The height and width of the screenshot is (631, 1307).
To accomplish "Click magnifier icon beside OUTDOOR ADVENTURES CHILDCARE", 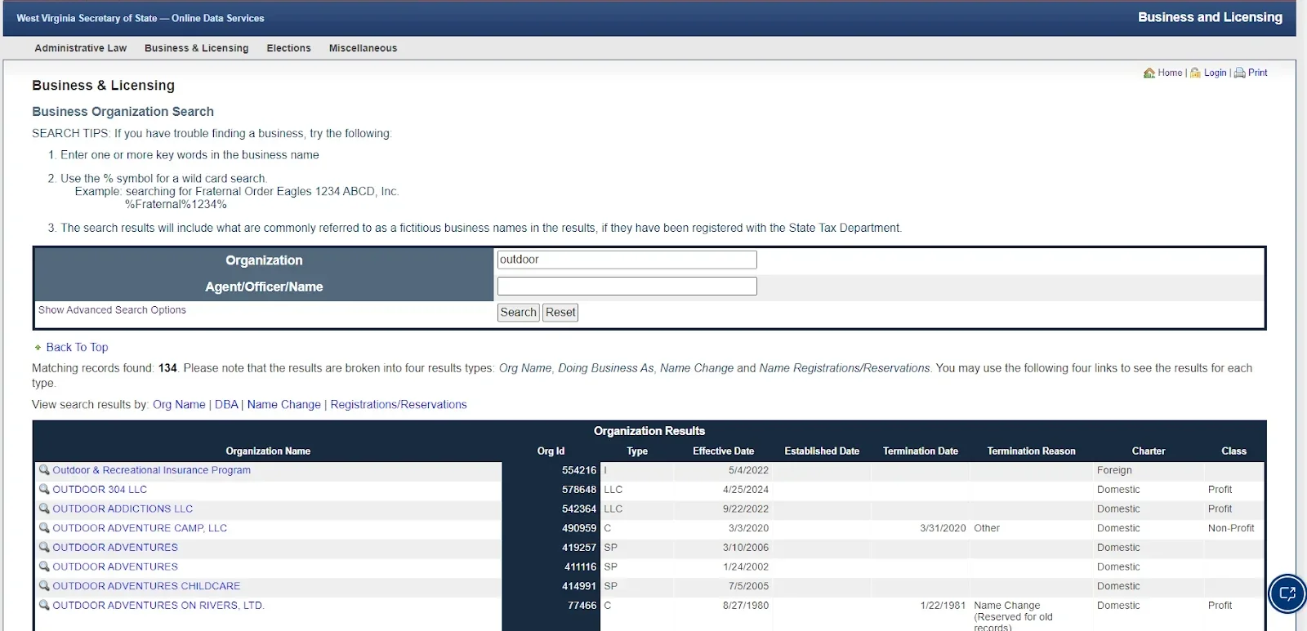I will point(44,586).
